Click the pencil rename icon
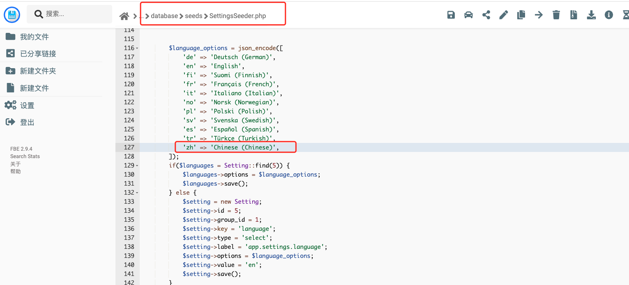This screenshot has height=285, width=629. 504,15
